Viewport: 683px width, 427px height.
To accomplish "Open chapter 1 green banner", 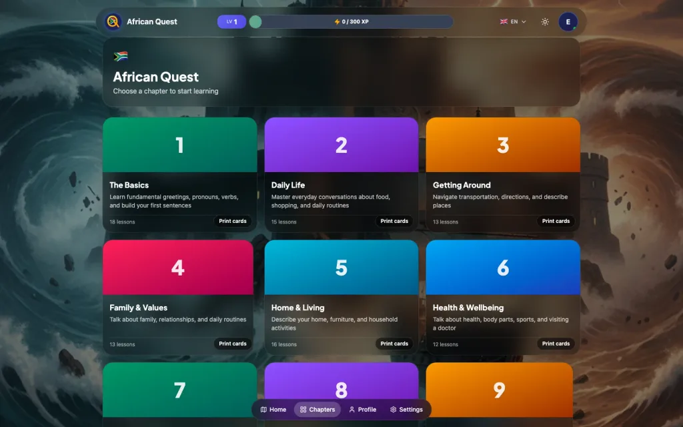I will (x=180, y=145).
